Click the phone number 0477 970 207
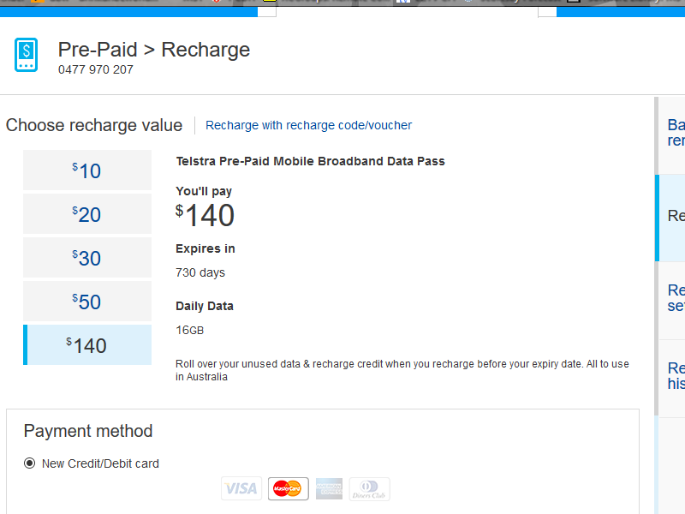Image resolution: width=685 pixels, height=514 pixels. tap(96, 69)
